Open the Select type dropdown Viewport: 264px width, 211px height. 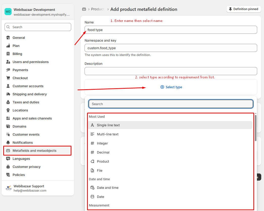tap(171, 87)
